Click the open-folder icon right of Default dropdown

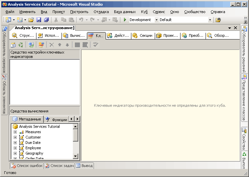[x=218, y=20]
